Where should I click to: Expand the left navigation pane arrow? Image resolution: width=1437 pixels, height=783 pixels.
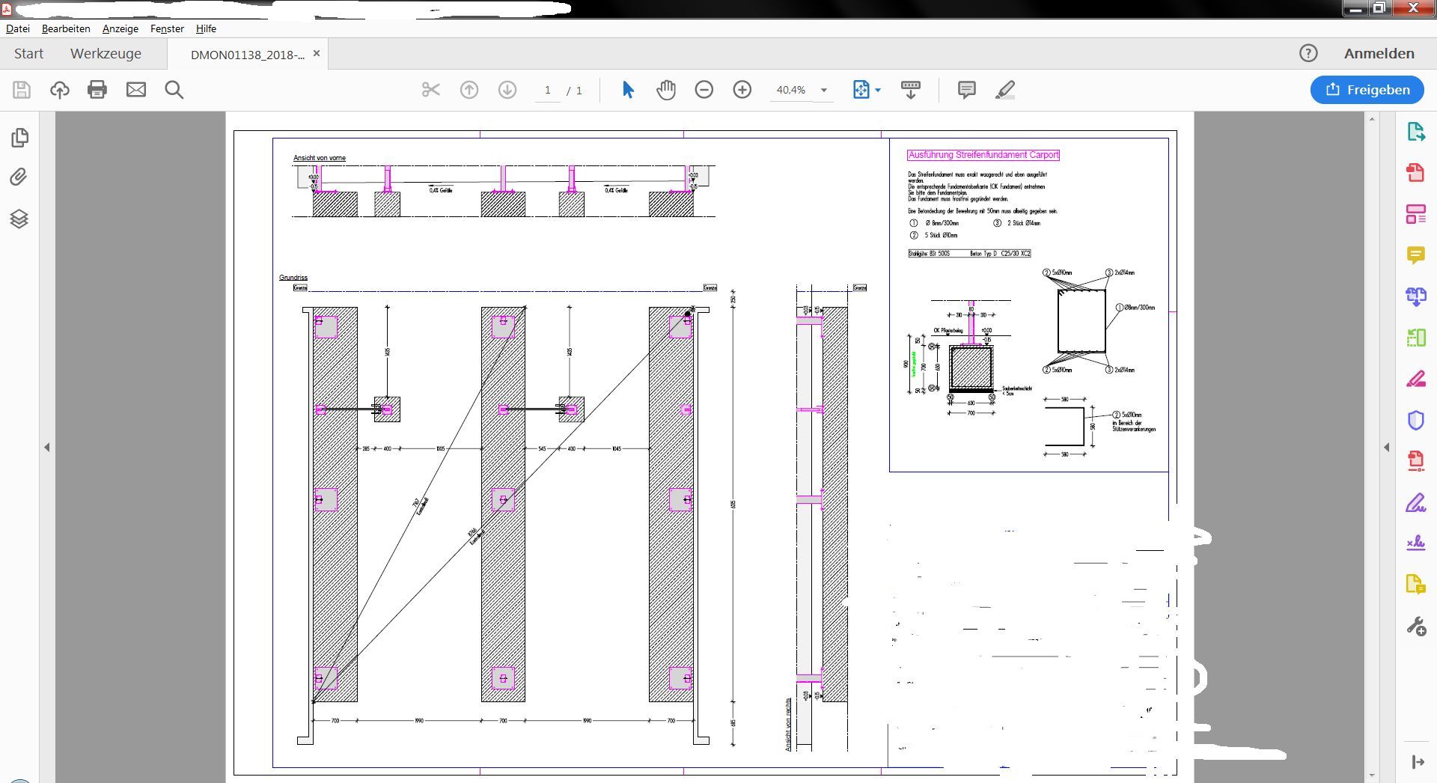(47, 447)
